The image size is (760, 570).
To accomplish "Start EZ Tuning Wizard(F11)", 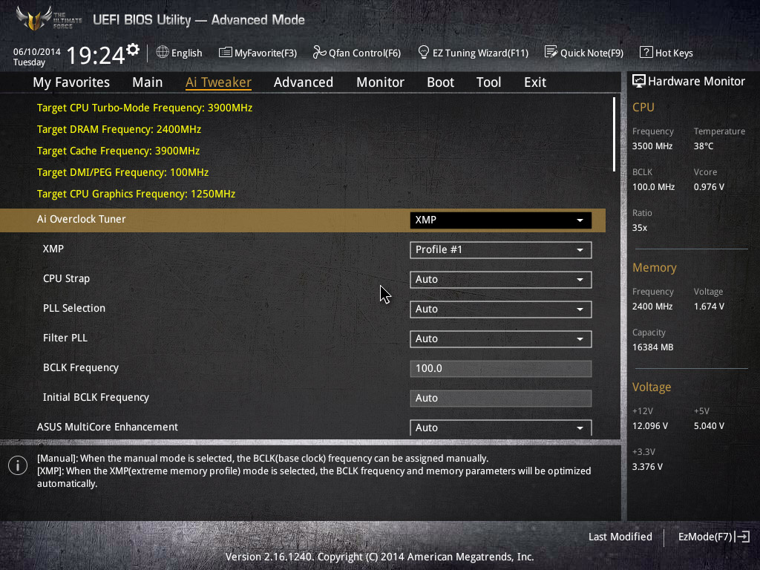I will [473, 53].
